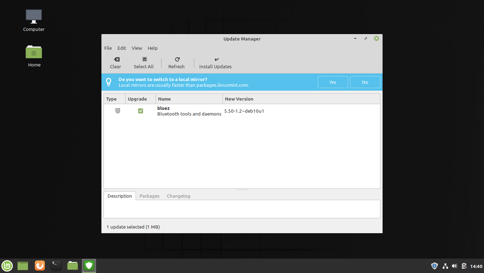The image size is (484, 273).
Task: Open the Help menu
Action: pyautogui.click(x=152, y=48)
